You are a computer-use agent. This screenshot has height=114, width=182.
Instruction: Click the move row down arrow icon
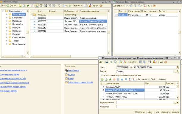(126, 79)
